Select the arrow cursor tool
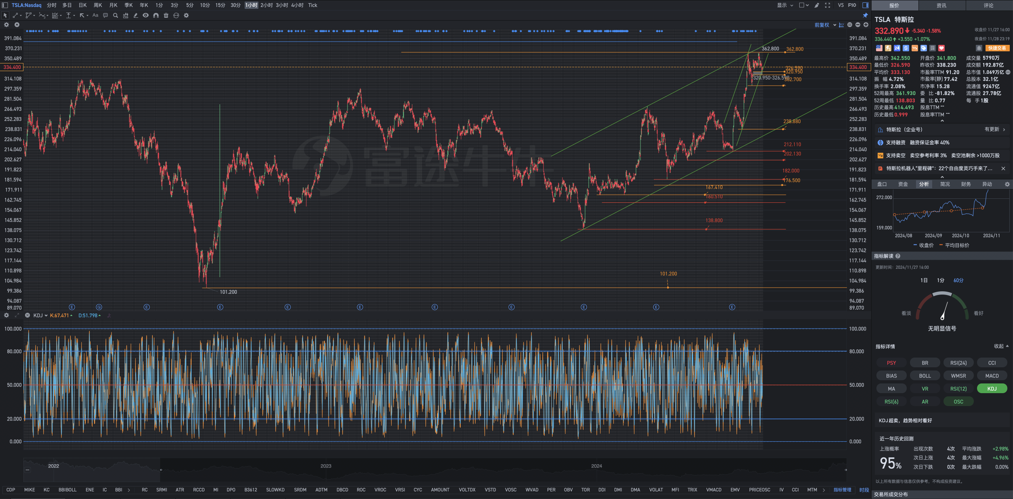 (x=5, y=15)
